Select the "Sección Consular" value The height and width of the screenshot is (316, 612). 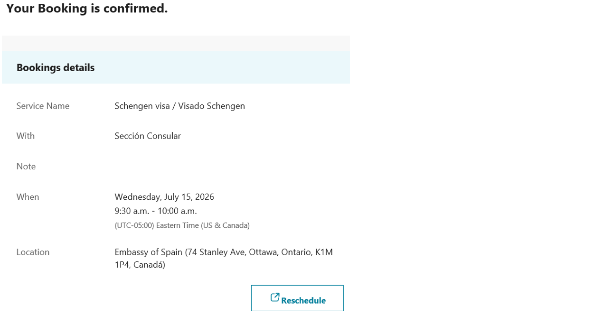[x=148, y=136]
